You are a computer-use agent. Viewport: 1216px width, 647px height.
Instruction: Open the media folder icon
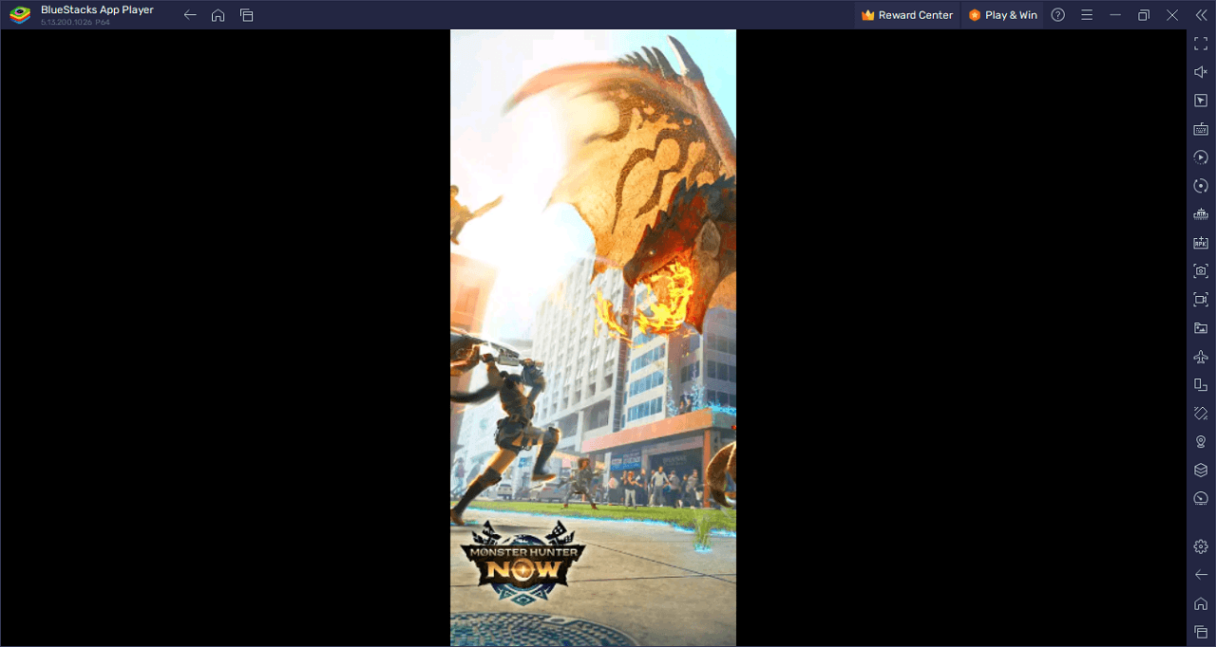[x=1201, y=328]
